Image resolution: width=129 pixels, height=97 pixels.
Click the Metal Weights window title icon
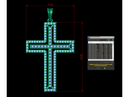click(x=89, y=37)
